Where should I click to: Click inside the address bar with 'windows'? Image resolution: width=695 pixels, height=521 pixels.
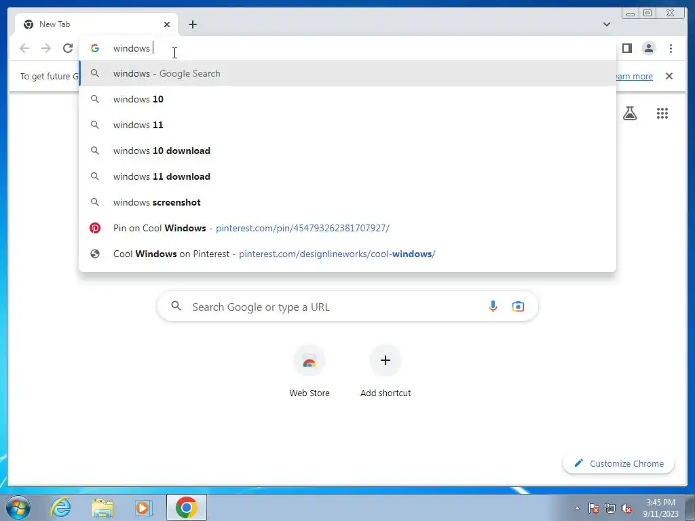[347, 48]
